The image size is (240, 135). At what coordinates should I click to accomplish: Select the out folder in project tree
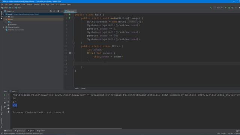(x=10, y=19)
